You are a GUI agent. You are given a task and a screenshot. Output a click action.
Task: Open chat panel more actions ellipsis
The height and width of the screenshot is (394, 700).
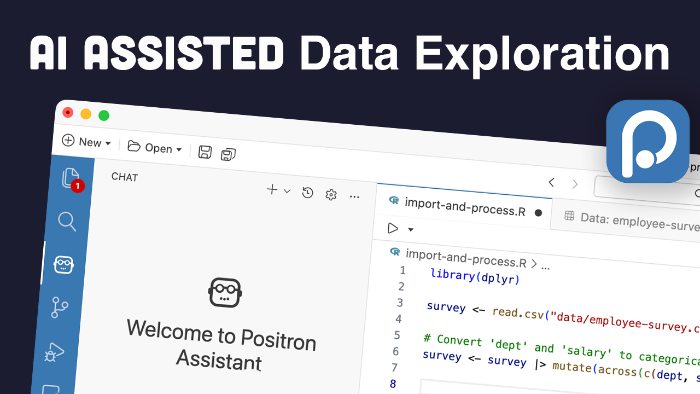tap(354, 196)
